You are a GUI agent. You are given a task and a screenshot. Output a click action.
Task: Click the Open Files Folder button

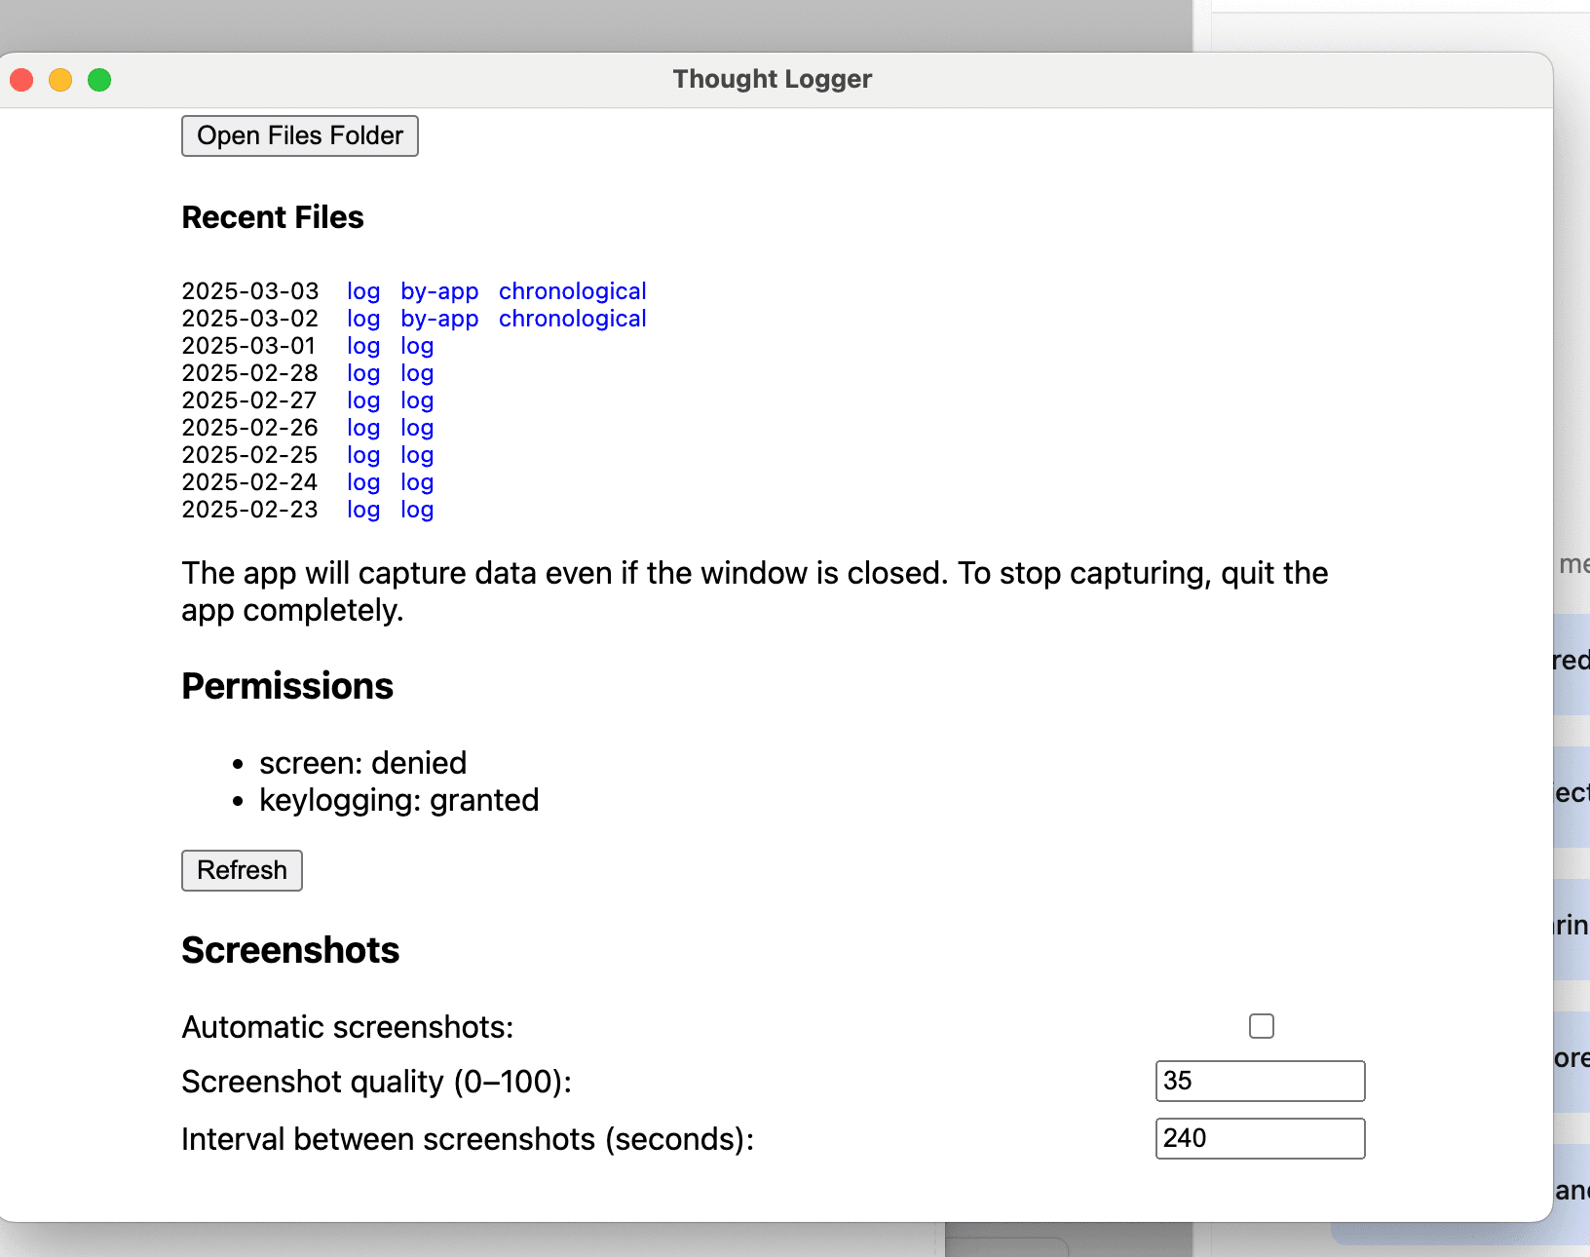[x=300, y=135]
